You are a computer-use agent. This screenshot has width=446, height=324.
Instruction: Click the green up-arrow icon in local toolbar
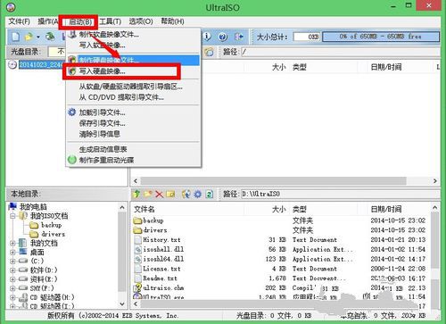tap(136, 195)
